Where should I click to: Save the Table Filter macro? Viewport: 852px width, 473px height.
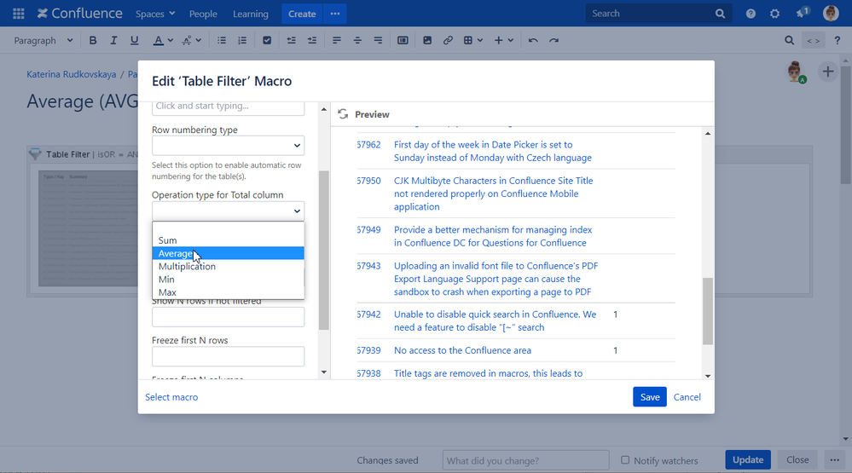649,397
